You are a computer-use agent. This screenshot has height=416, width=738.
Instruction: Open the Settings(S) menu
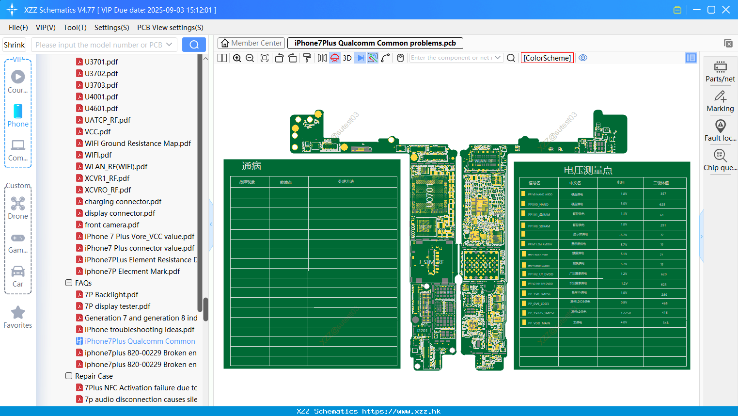112,28
